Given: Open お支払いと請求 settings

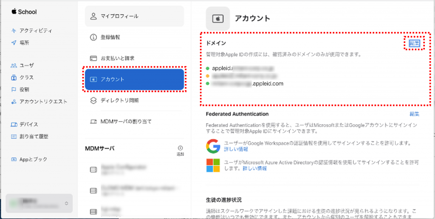Looking at the screenshot, I should [134, 58].
